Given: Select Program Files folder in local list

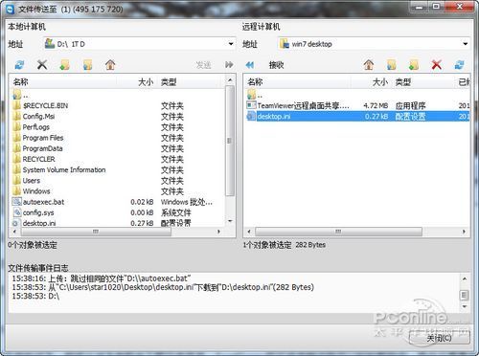Looking at the screenshot, I should (38, 138).
